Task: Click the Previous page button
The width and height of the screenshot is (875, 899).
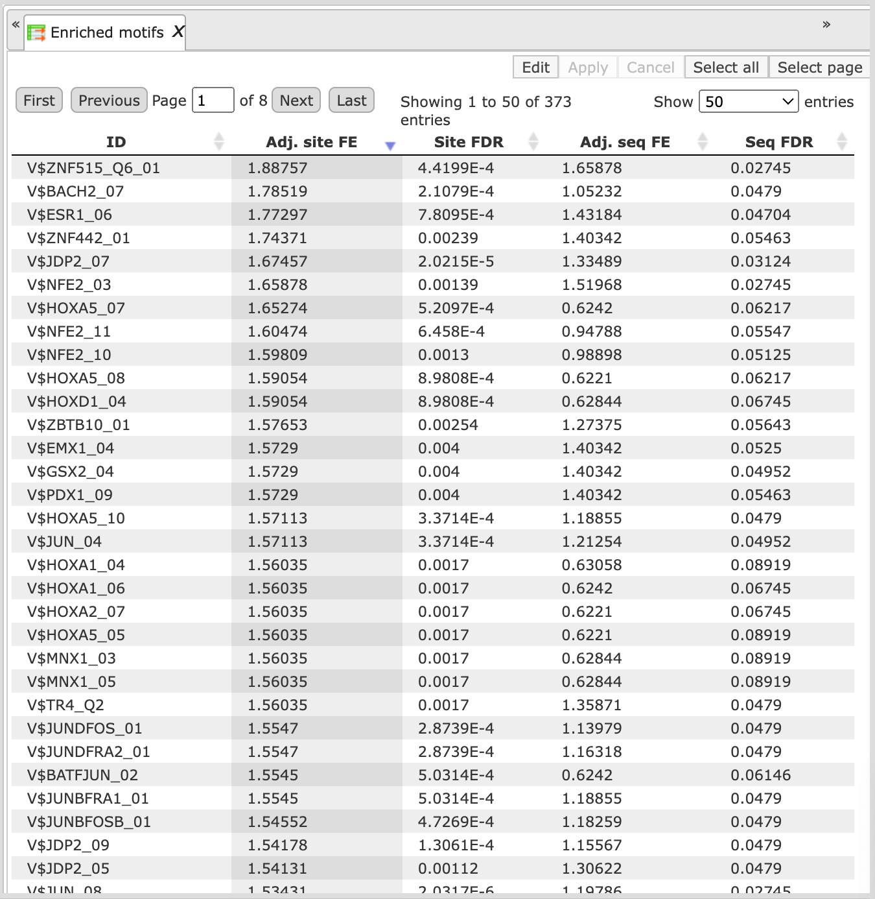Action: [x=109, y=101]
